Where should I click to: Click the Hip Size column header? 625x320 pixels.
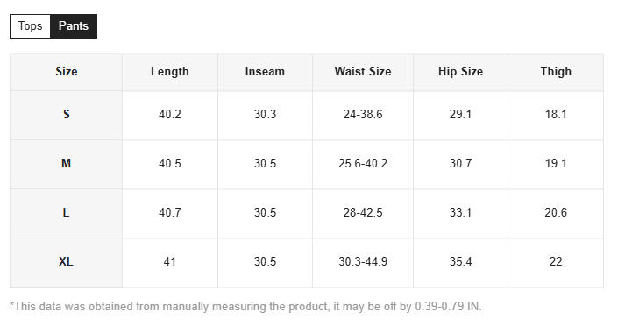pos(460,72)
